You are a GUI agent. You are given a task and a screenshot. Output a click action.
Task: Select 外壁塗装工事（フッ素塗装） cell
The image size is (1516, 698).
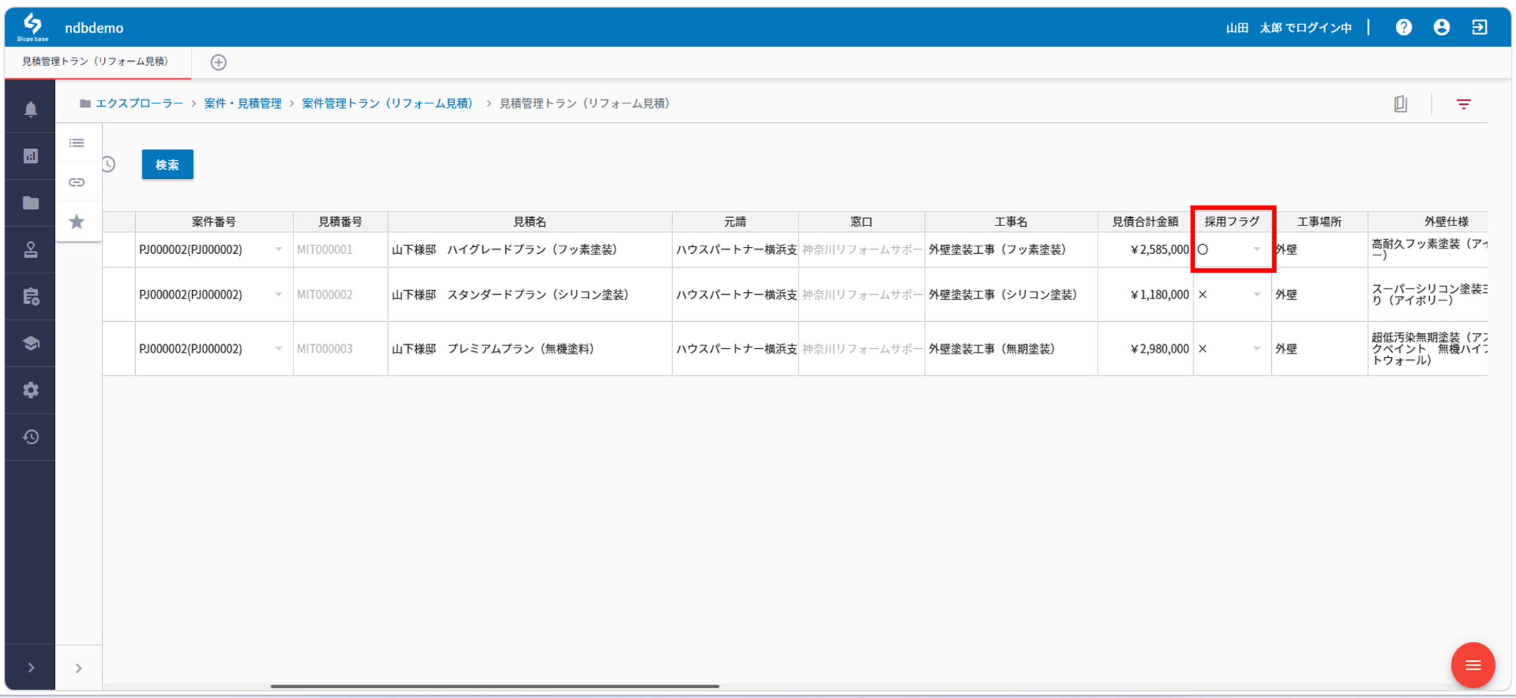click(x=1011, y=249)
